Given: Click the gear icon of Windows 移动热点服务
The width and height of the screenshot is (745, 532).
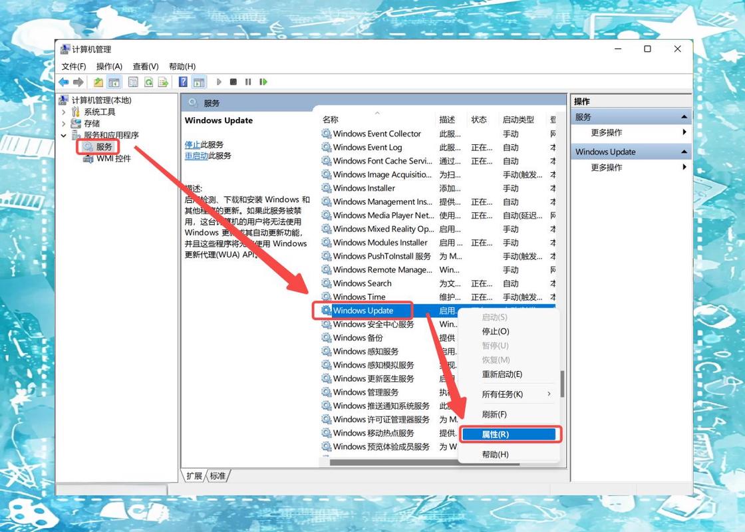Looking at the screenshot, I should click(x=327, y=433).
